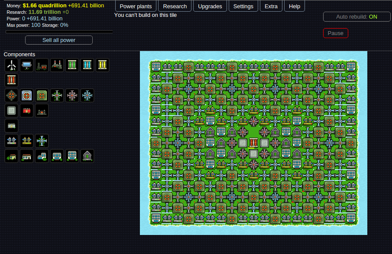Viewport: 392px width, 254px height.
Task: Open the Extra tab
Action: pyautogui.click(x=271, y=6)
